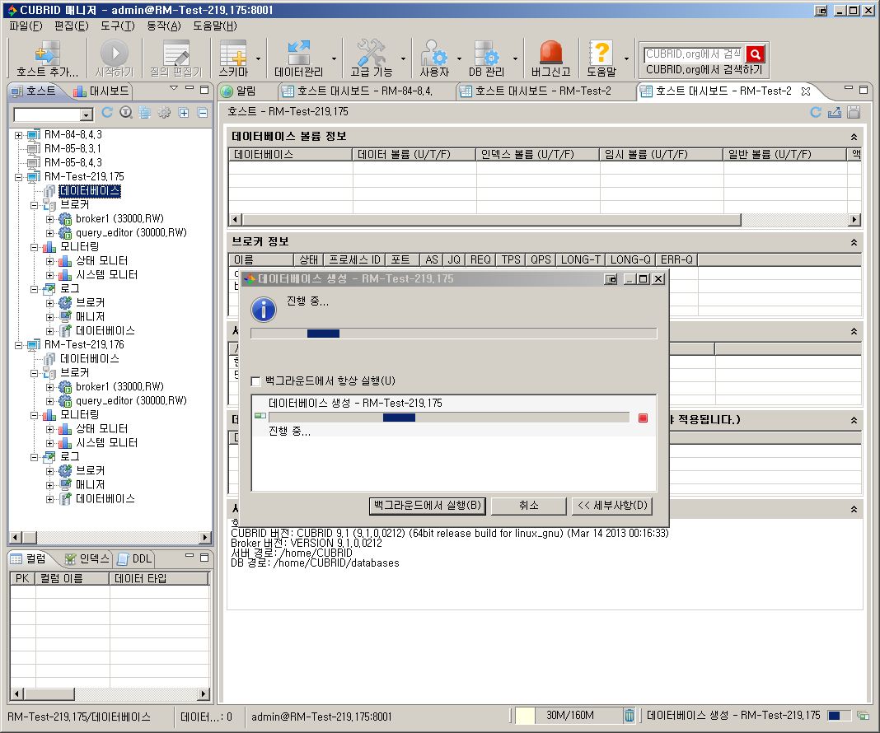Click the CUBRID.org search input field

(692, 54)
